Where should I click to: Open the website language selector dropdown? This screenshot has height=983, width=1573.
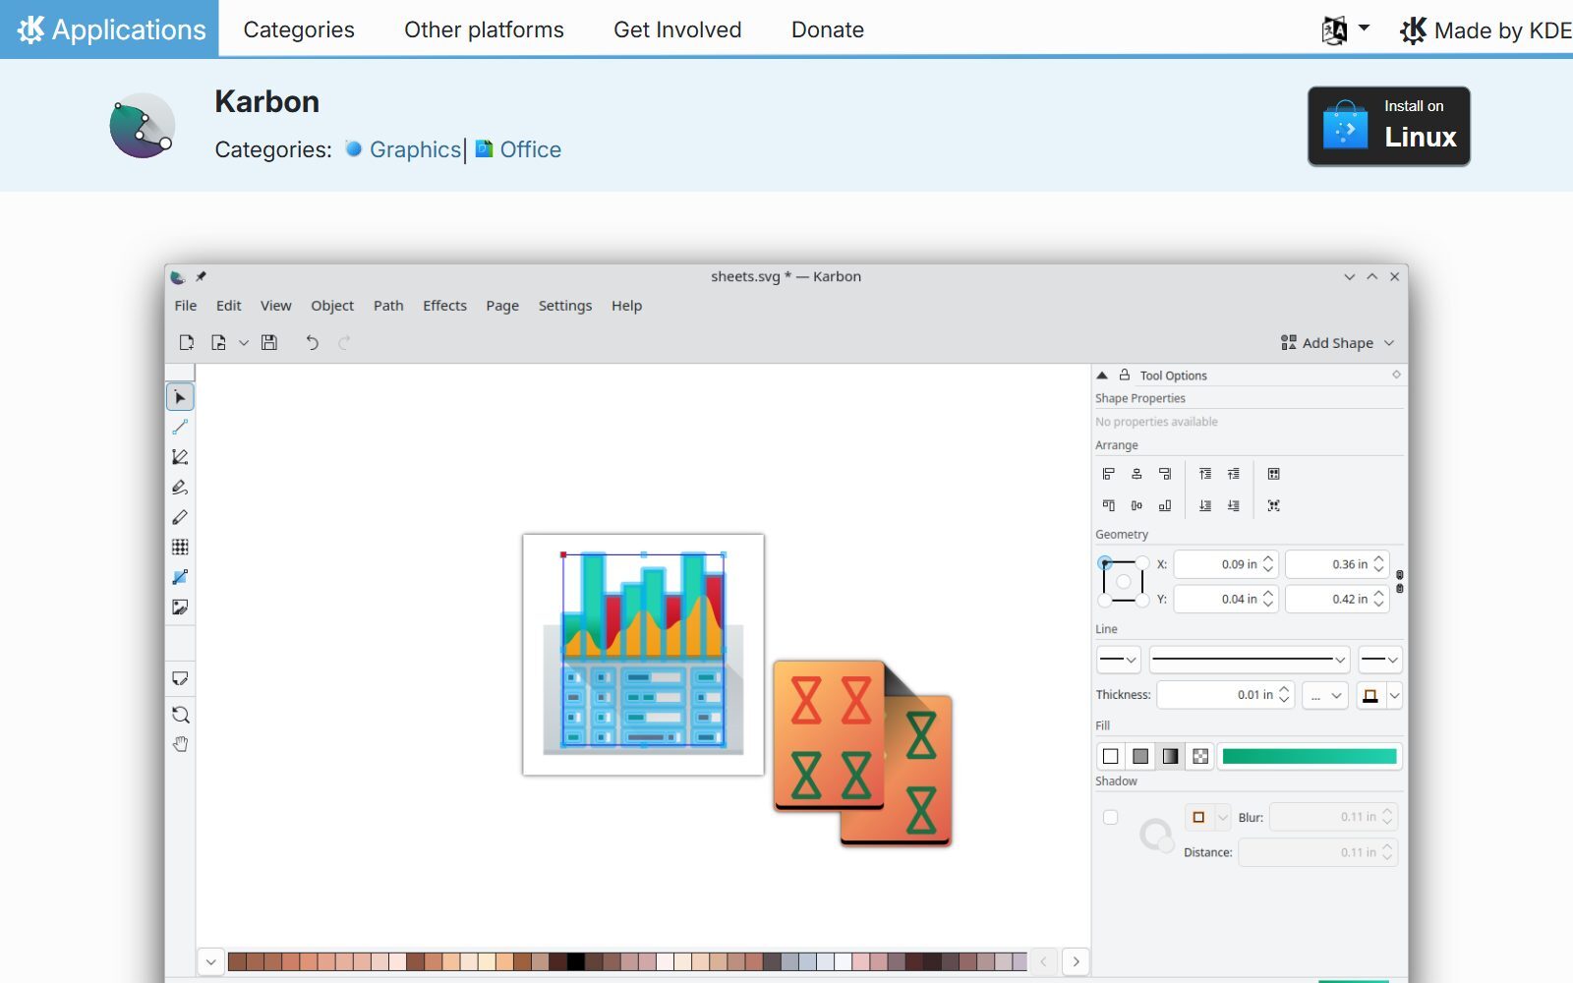click(x=1346, y=29)
